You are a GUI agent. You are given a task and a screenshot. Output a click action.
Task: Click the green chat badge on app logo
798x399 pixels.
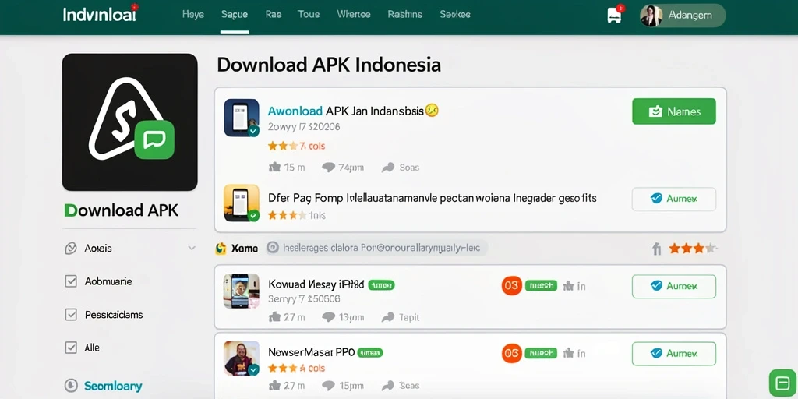click(x=154, y=140)
